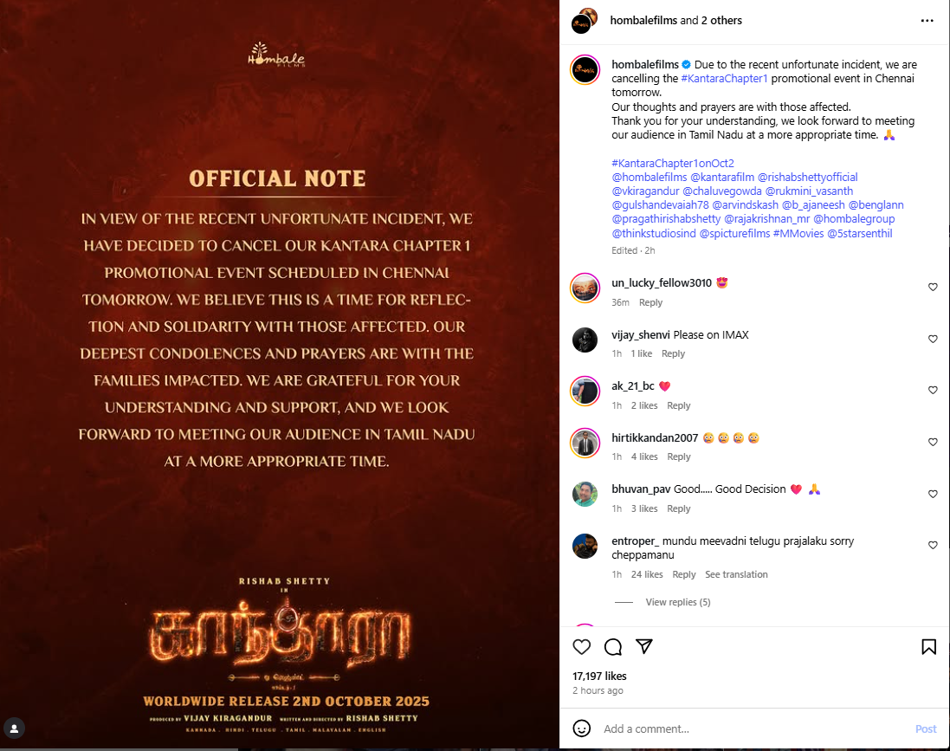
Task: Save post using the bookmark icon
Action: coord(928,647)
